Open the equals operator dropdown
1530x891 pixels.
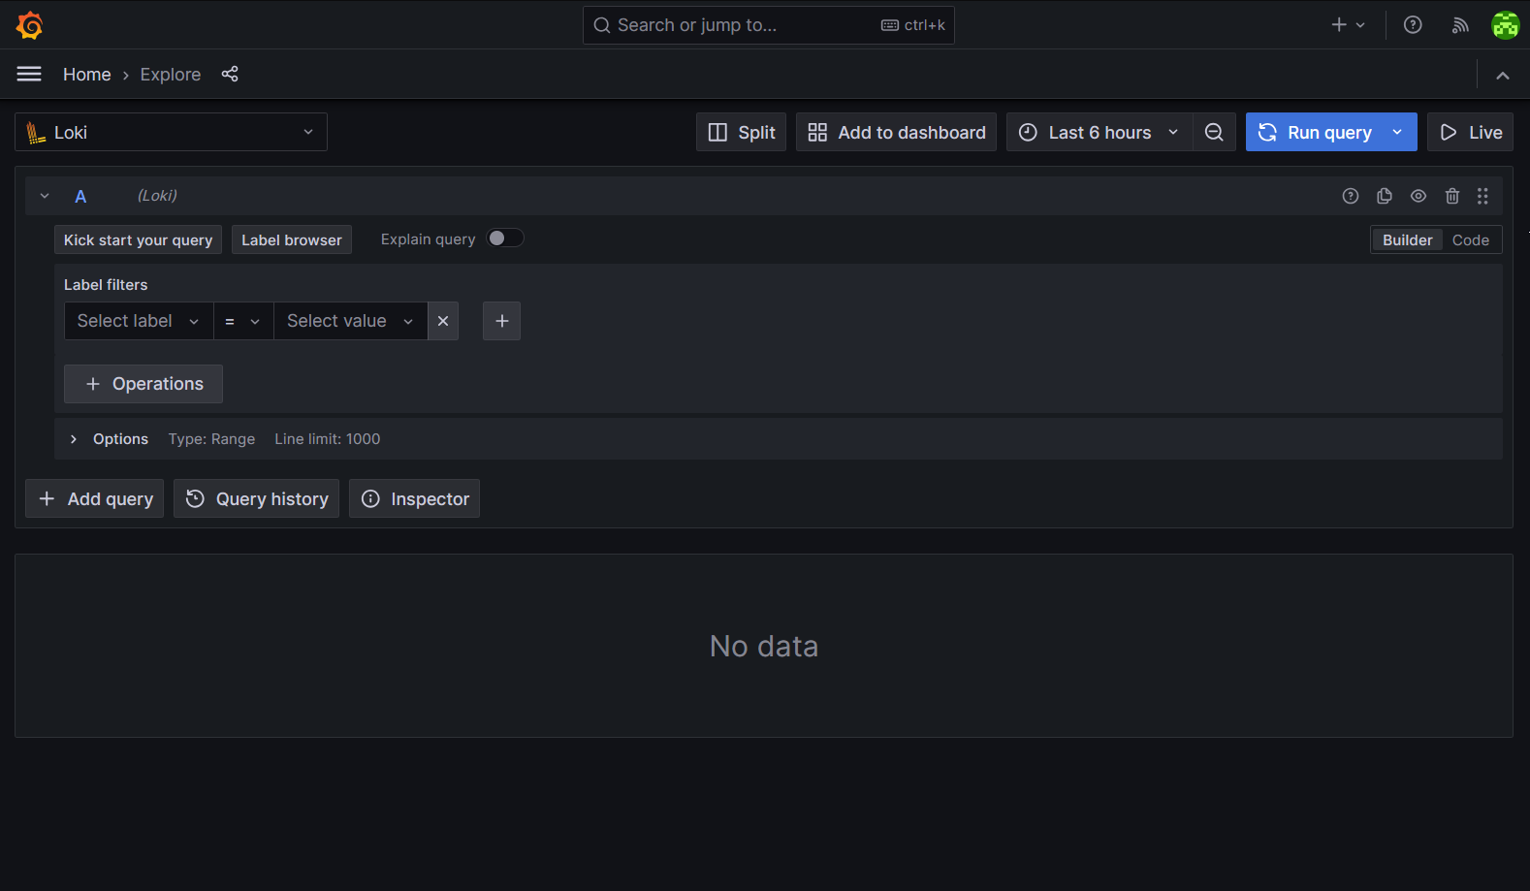click(242, 321)
